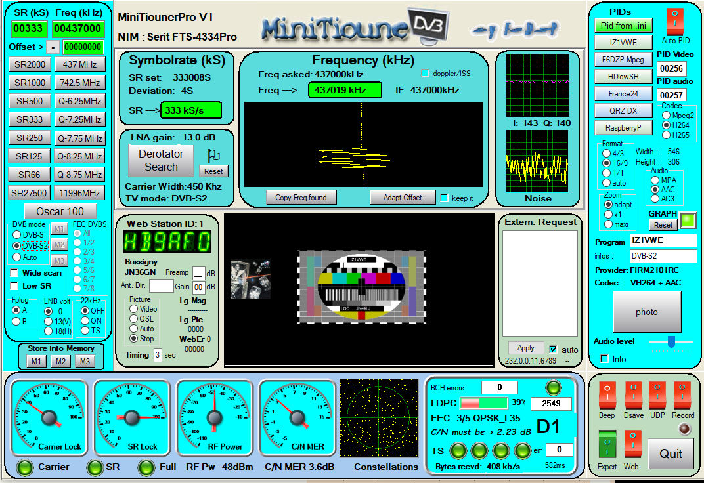Click the Carrier lock LED indicator
The width and height of the screenshot is (704, 483).
tap(25, 467)
